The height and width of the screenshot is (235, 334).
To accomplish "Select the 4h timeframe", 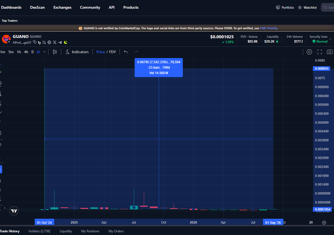I will (26, 52).
